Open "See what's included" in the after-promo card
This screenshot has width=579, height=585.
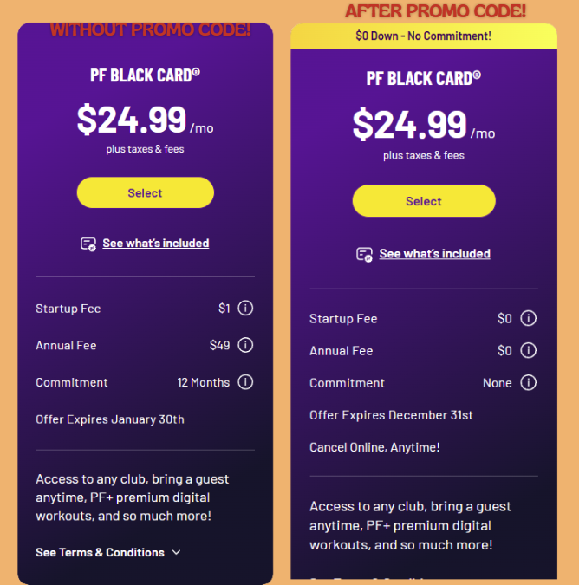pos(434,254)
